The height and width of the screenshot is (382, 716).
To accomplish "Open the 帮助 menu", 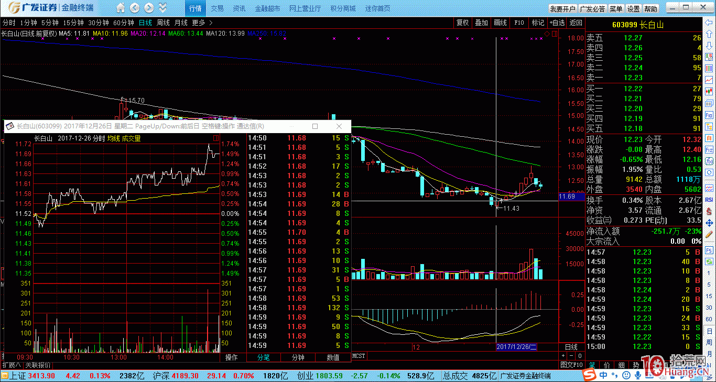I will click(x=651, y=9).
